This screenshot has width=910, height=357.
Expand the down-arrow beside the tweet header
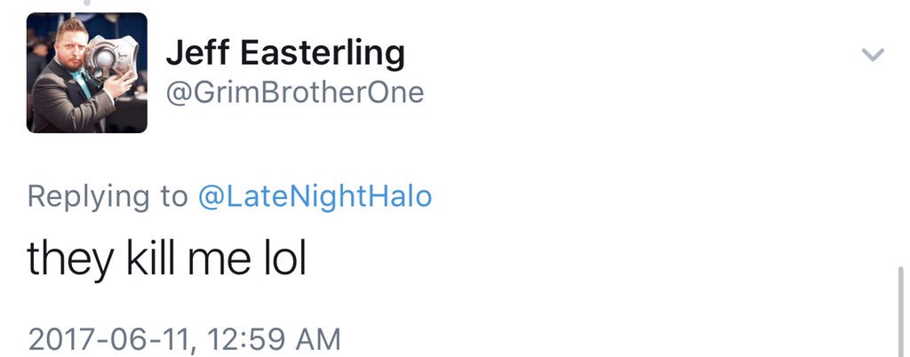tap(873, 55)
